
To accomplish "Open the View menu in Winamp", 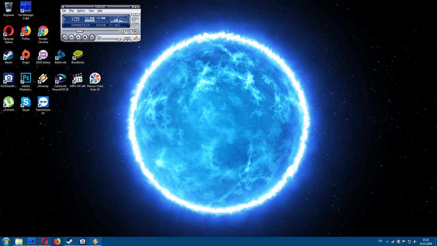I will tap(91, 11).
